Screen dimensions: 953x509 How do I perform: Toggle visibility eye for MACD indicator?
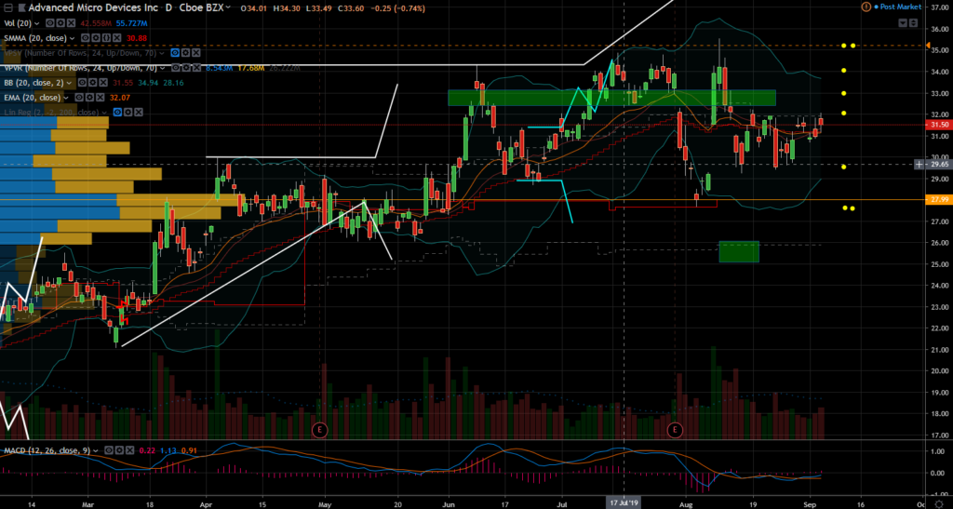109,450
